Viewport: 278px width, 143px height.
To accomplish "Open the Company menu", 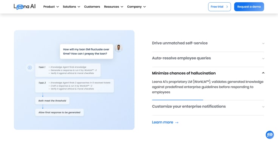I will click(x=136, y=7).
